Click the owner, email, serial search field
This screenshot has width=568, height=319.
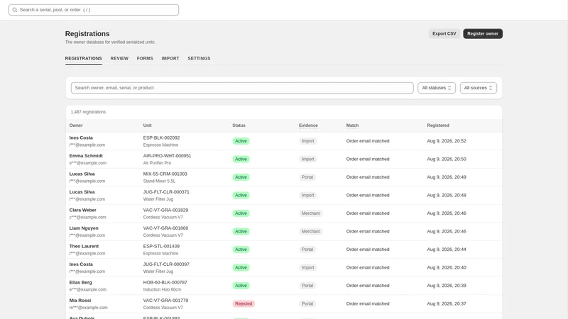point(242,88)
